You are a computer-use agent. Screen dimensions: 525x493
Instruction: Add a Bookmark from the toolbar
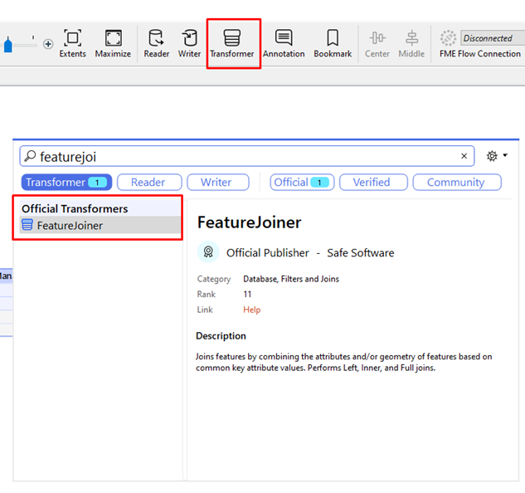pos(333,43)
